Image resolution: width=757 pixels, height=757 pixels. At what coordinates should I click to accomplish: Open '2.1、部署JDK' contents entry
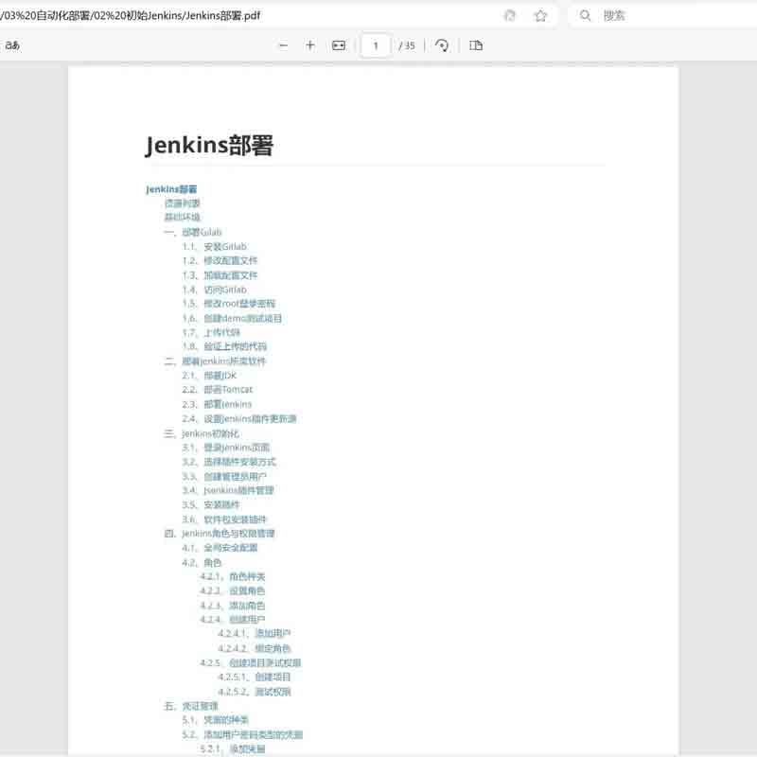coord(209,376)
